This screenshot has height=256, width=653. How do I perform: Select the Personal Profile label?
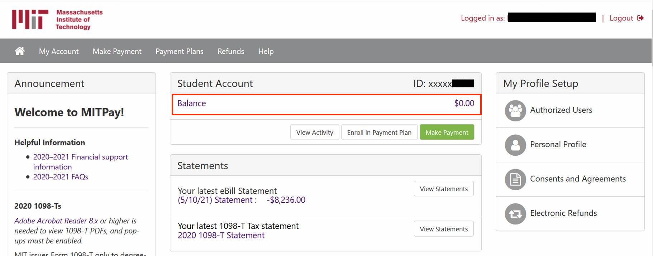(x=558, y=144)
